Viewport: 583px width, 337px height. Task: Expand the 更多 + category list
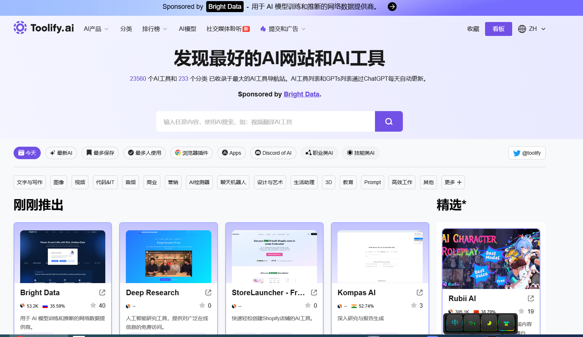click(x=453, y=182)
